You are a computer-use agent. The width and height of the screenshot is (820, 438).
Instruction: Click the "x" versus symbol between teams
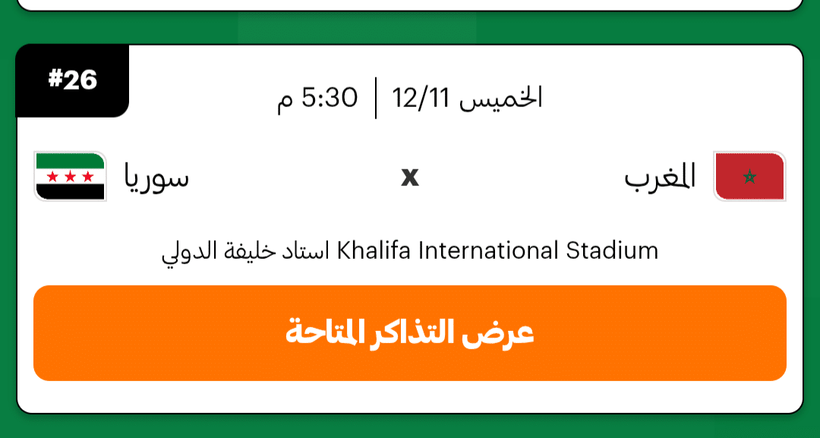click(x=409, y=177)
